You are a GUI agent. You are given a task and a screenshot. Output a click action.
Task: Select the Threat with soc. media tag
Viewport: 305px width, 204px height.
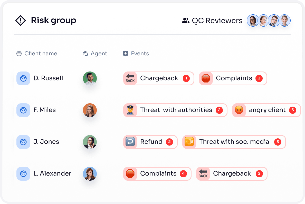tap(234, 142)
